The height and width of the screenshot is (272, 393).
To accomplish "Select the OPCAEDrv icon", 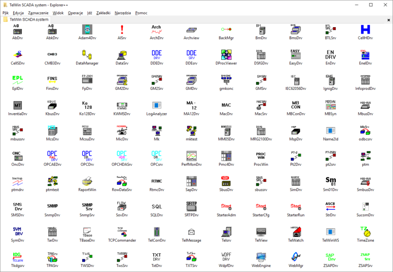I will [x=52, y=156].
